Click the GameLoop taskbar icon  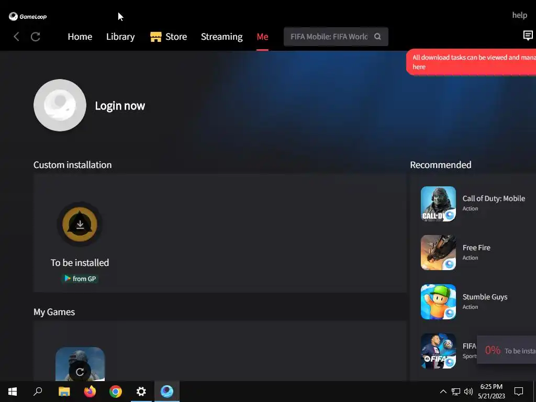tap(167, 392)
